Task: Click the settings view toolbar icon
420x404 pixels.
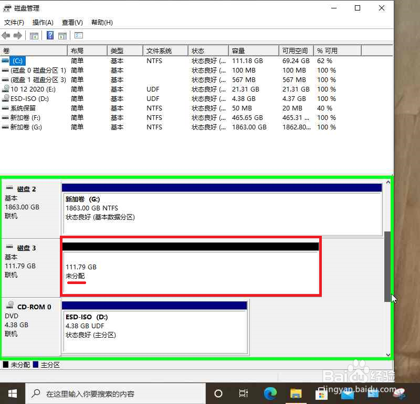Action: point(78,35)
